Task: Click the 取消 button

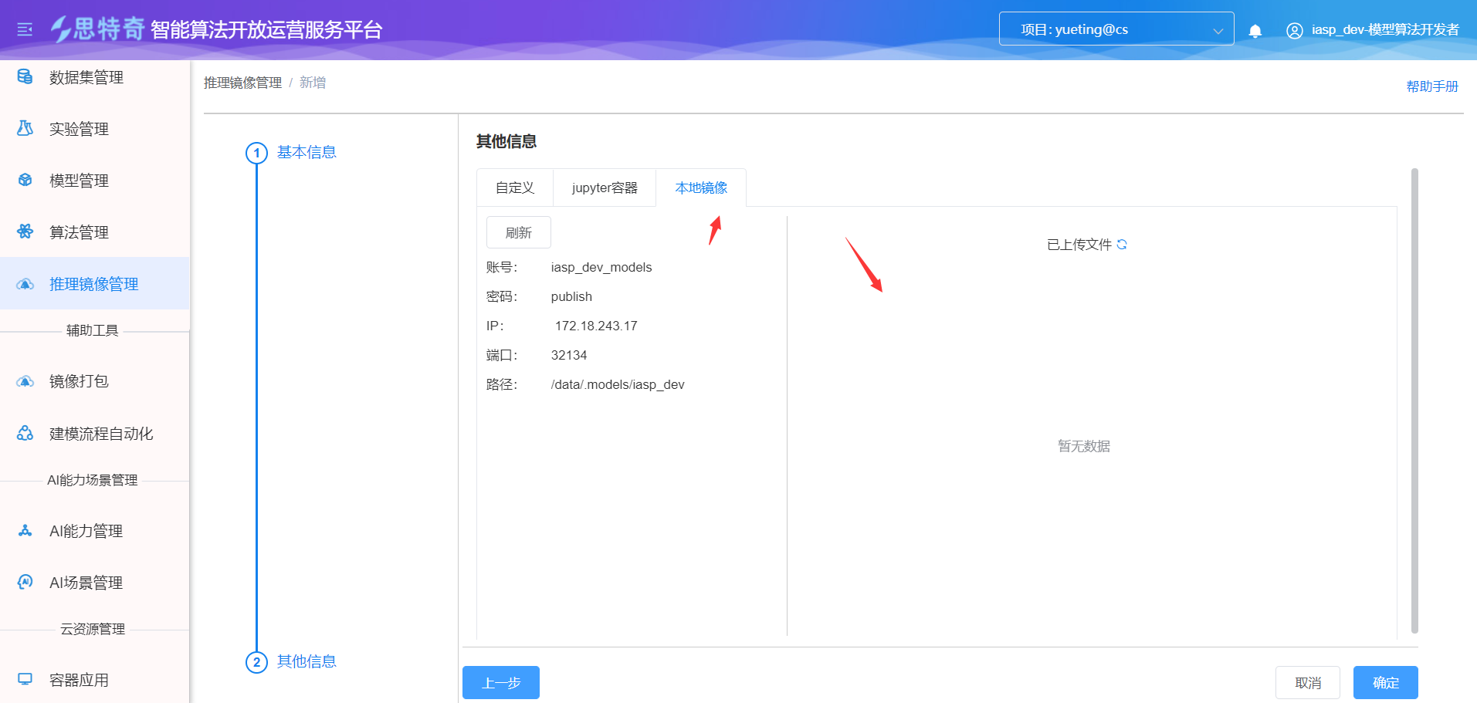Action: 1308,683
